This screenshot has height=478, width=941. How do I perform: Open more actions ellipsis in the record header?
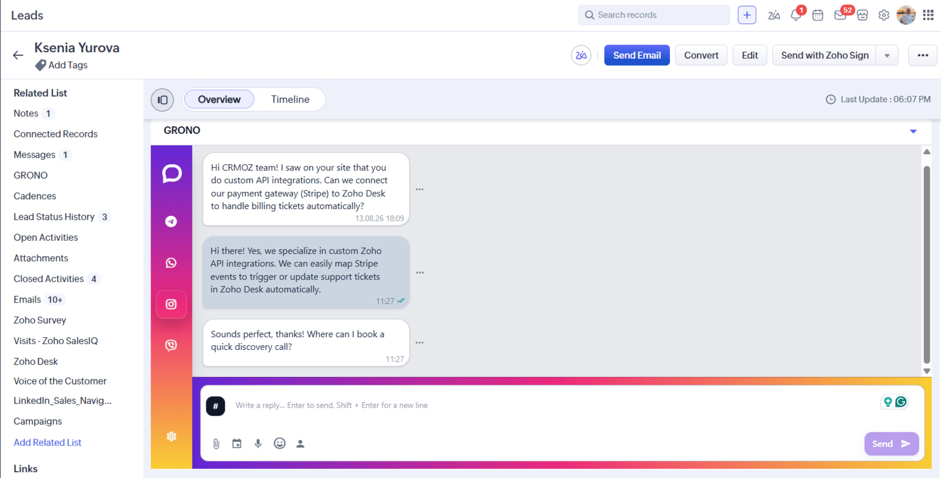[x=923, y=55]
